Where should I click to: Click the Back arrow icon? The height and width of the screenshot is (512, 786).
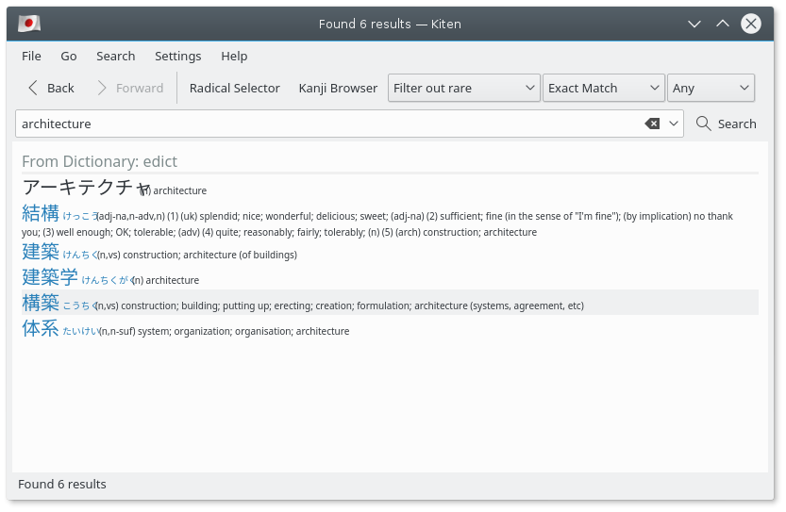pyautogui.click(x=34, y=88)
